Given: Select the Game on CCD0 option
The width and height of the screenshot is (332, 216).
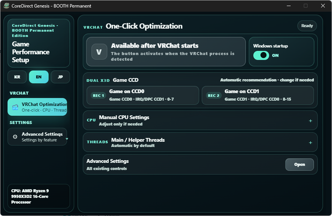Looking at the screenshot, I should click(x=143, y=95).
